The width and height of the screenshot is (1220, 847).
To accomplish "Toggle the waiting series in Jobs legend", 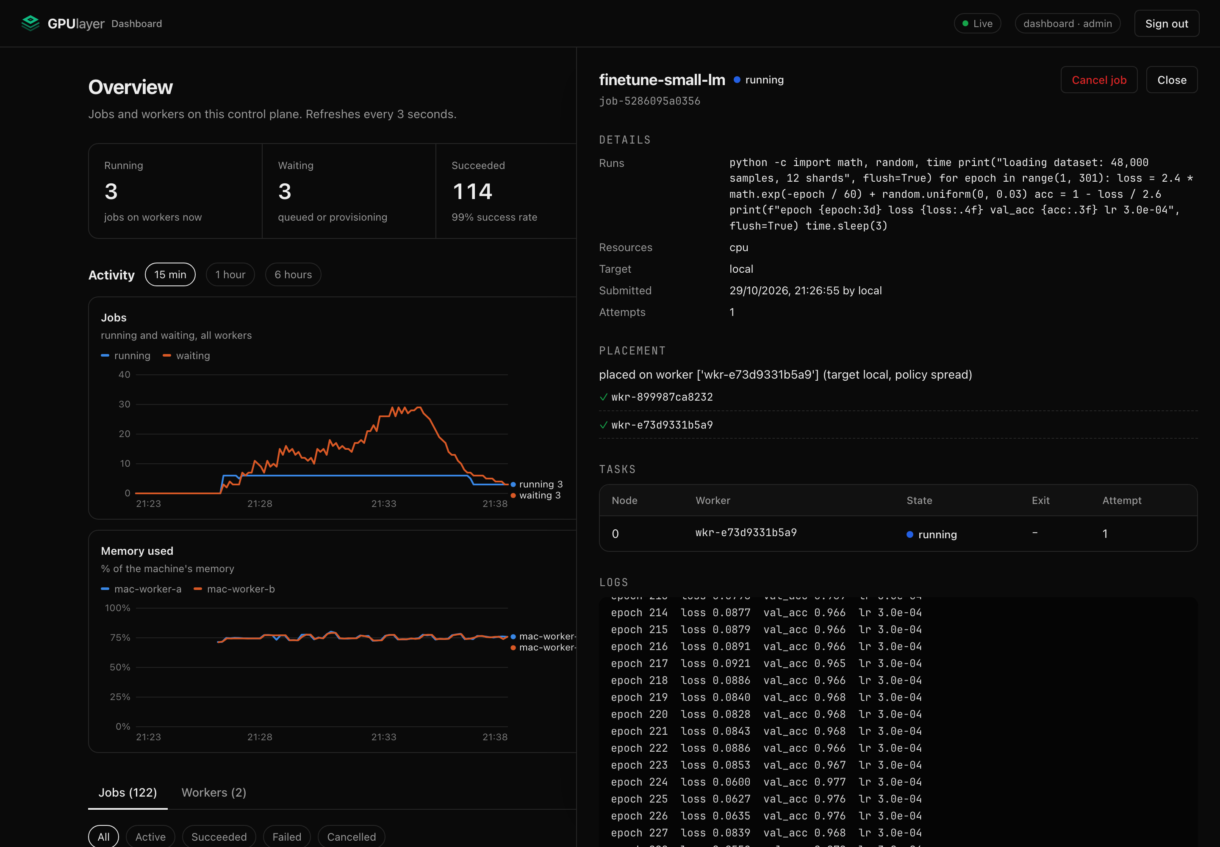I will (186, 356).
